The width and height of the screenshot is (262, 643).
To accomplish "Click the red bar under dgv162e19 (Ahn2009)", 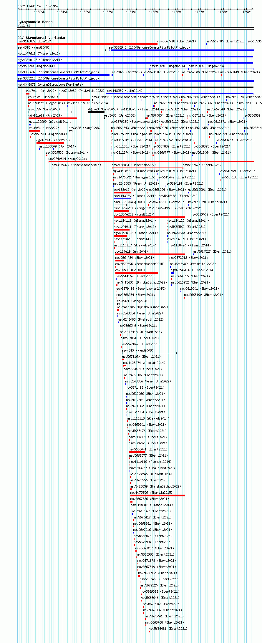I will 50,143.
